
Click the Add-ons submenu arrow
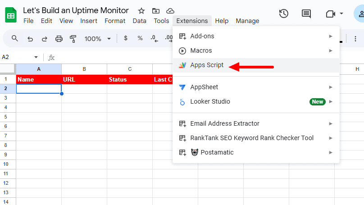[331, 36]
